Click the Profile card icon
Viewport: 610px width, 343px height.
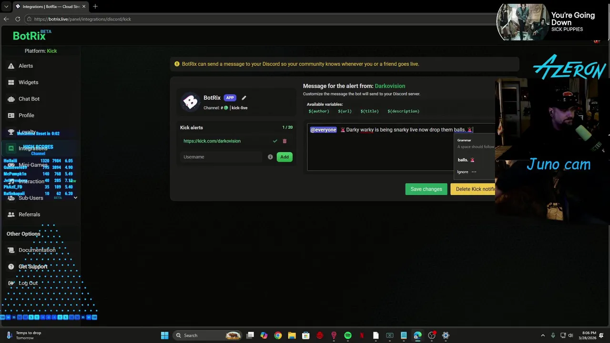[x=11, y=115]
